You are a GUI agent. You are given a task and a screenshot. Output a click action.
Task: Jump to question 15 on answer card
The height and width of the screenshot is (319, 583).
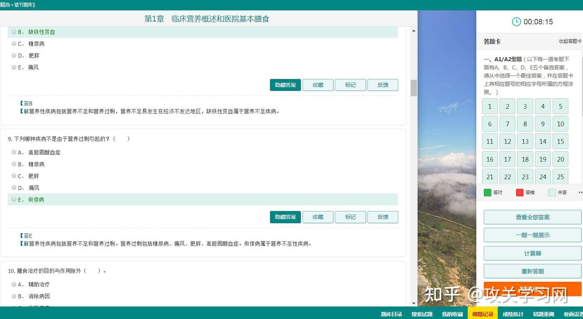coord(560,142)
